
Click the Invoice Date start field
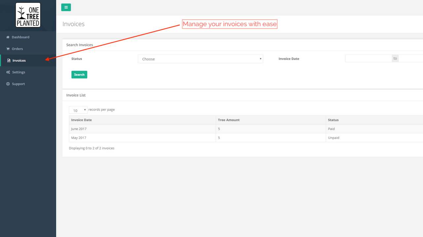click(x=368, y=59)
